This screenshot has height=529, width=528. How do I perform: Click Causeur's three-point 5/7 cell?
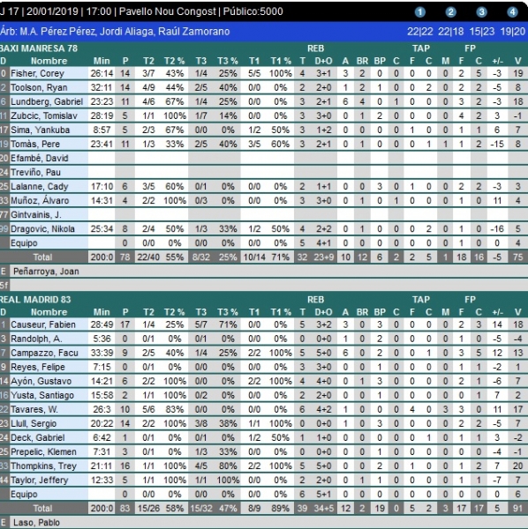pos(201,324)
